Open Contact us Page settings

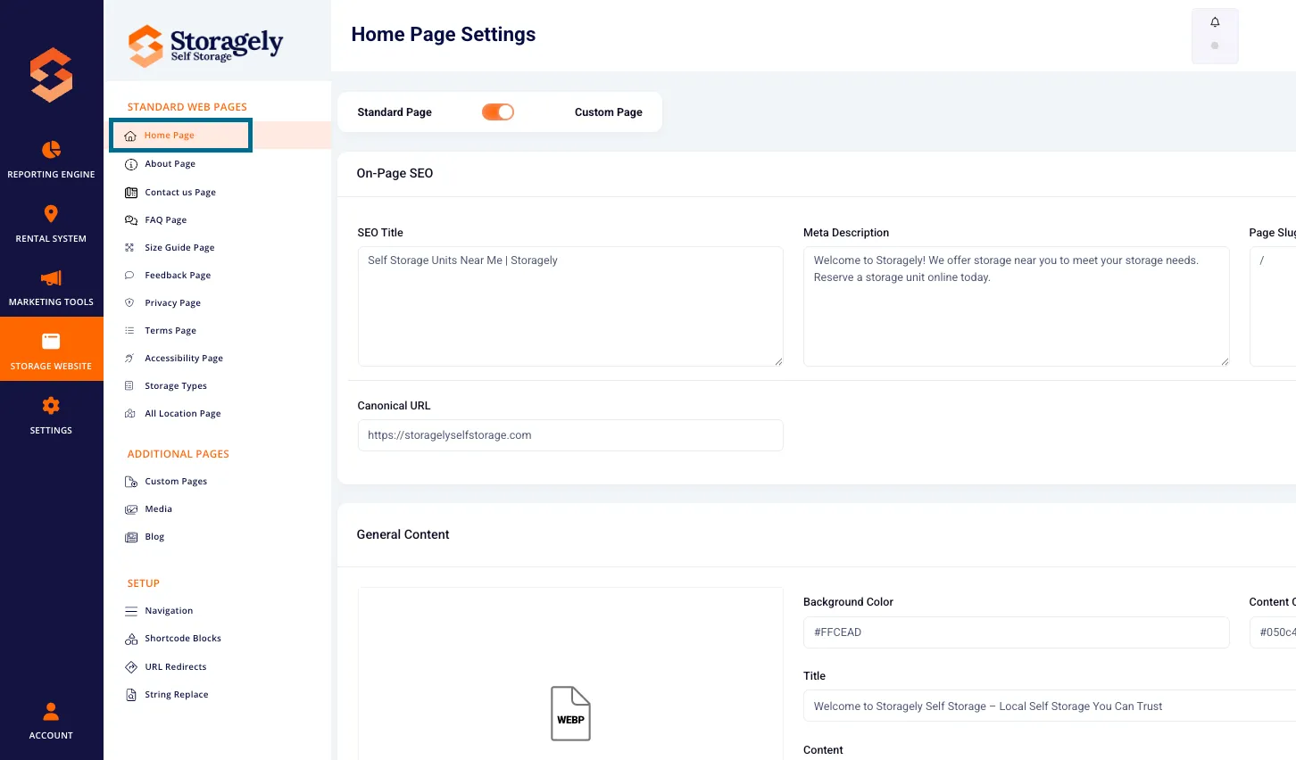[x=180, y=193]
